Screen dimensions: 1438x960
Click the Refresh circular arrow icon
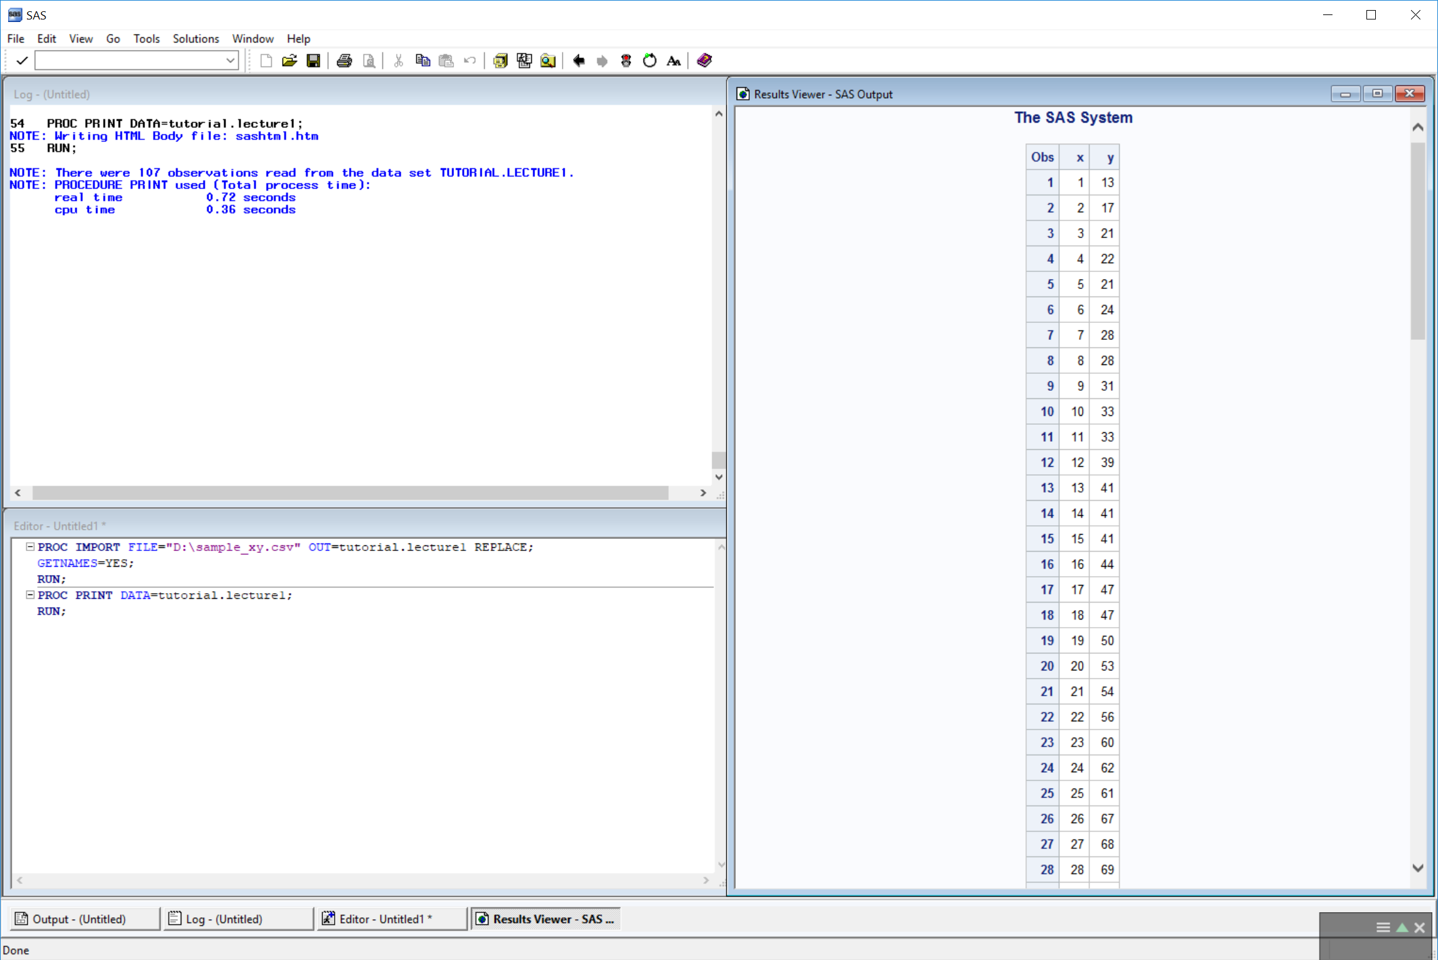(x=649, y=61)
